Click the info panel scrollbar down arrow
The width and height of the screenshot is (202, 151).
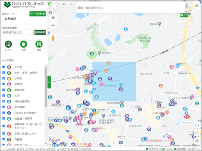186,11
